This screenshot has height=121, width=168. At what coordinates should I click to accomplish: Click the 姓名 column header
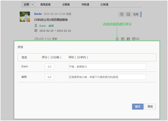pyautogui.click(x=24, y=57)
